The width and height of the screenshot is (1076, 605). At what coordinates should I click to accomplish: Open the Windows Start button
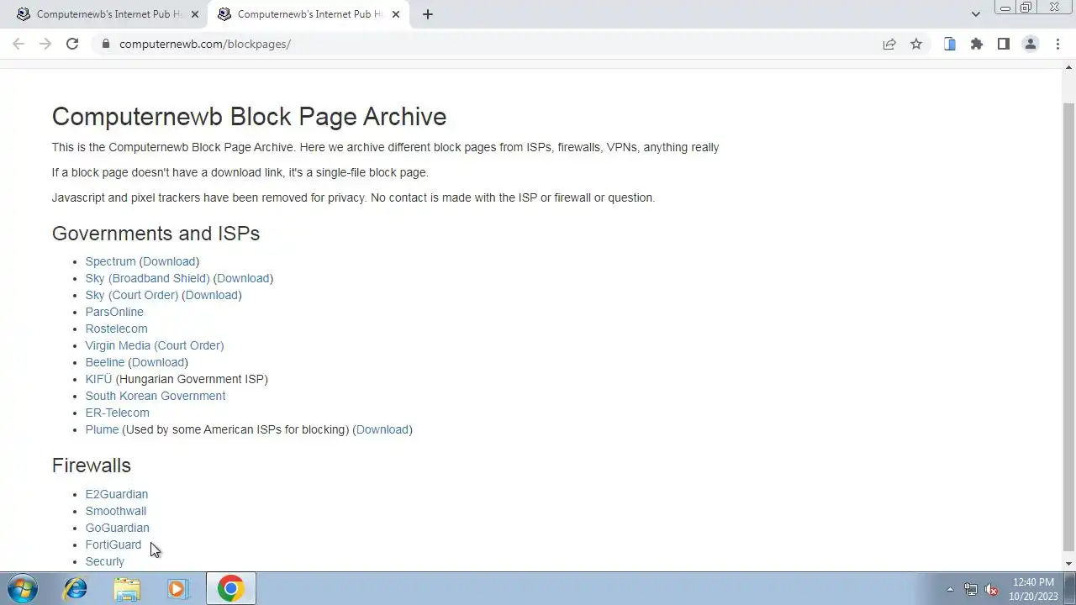[23, 588]
